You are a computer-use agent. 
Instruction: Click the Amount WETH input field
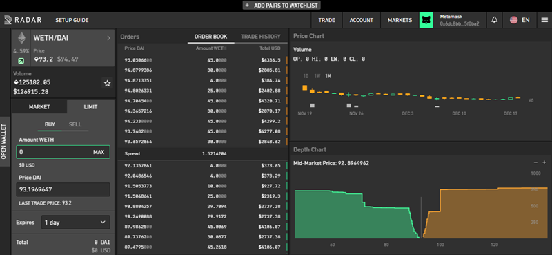[x=63, y=152]
